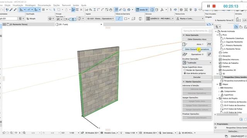Click the view map icon in navigator
Image resolution: width=247 pixels, height=138 pixels.
click(241, 27)
